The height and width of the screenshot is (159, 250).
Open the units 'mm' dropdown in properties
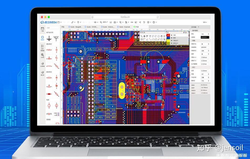tap(205, 34)
